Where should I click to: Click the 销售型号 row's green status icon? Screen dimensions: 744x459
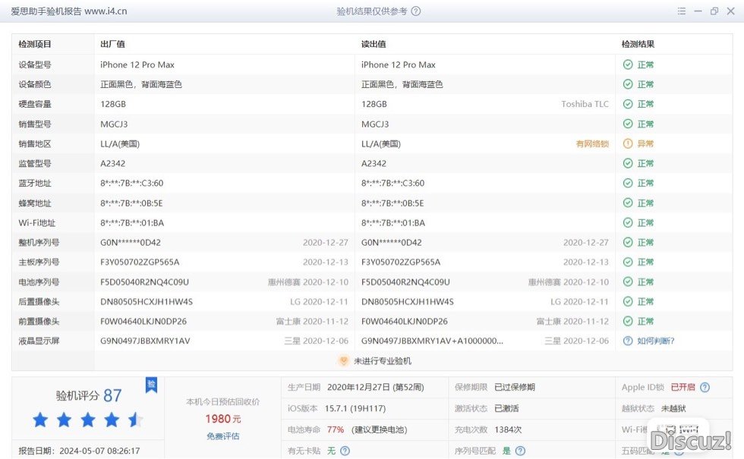(628, 124)
